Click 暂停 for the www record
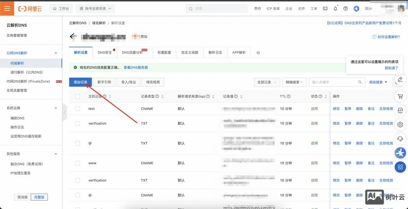This screenshot has height=209, width=408. [348, 163]
